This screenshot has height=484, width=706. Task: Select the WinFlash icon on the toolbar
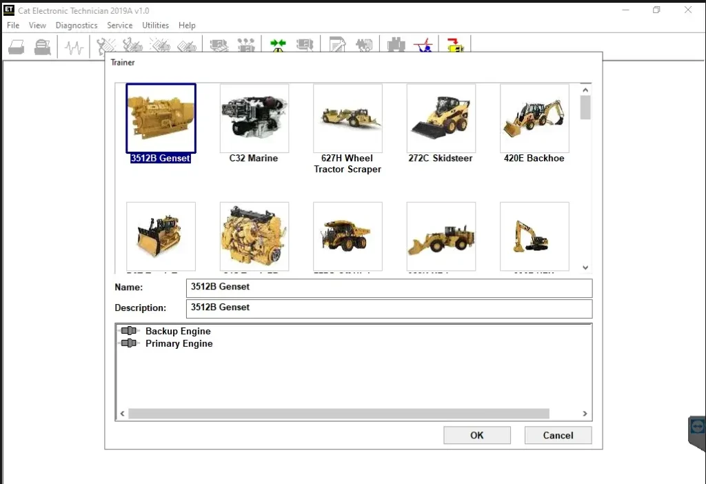(x=455, y=46)
